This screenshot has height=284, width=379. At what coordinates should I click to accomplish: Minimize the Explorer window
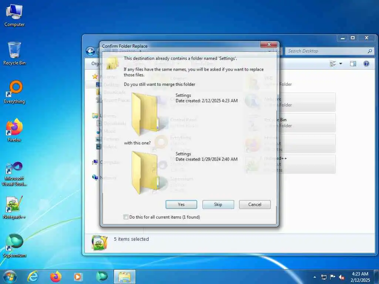(x=343, y=38)
